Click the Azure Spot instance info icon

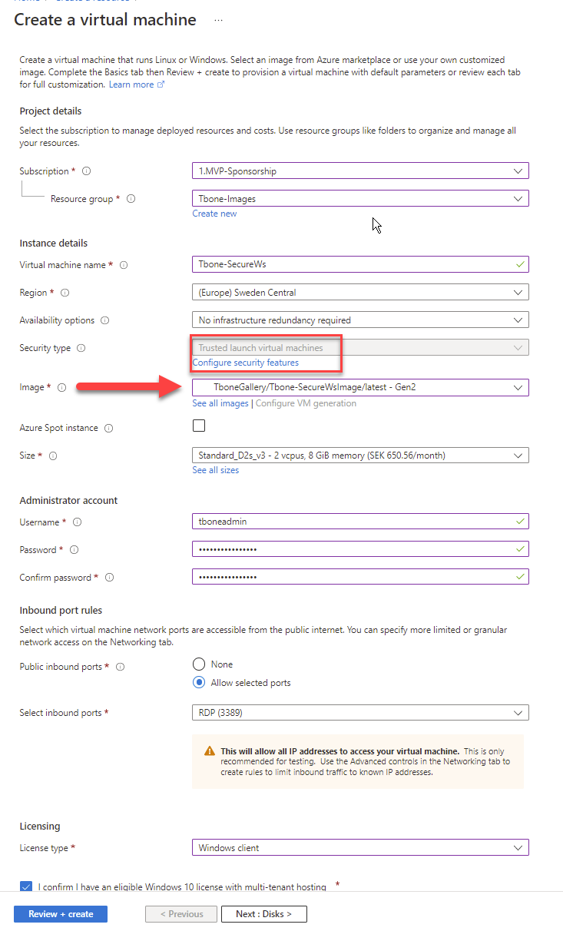pyautogui.click(x=108, y=428)
